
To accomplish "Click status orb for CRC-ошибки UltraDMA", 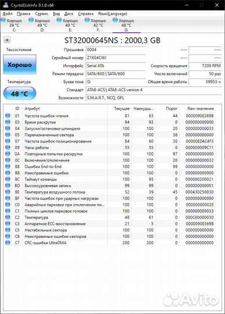I will click(8, 242).
